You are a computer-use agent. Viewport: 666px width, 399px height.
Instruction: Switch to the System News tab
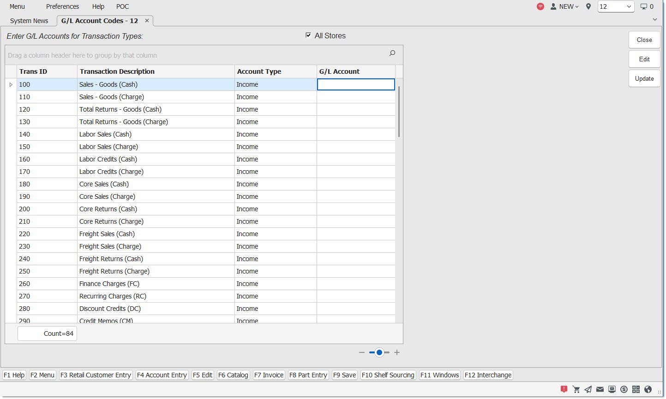pyautogui.click(x=29, y=21)
